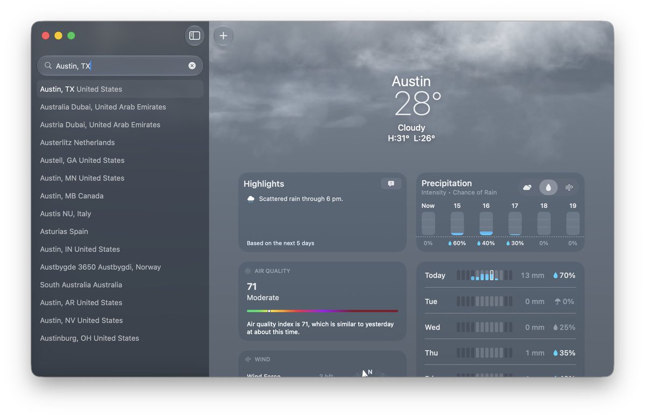Click Scattered rain through 6 pm text

click(301, 199)
